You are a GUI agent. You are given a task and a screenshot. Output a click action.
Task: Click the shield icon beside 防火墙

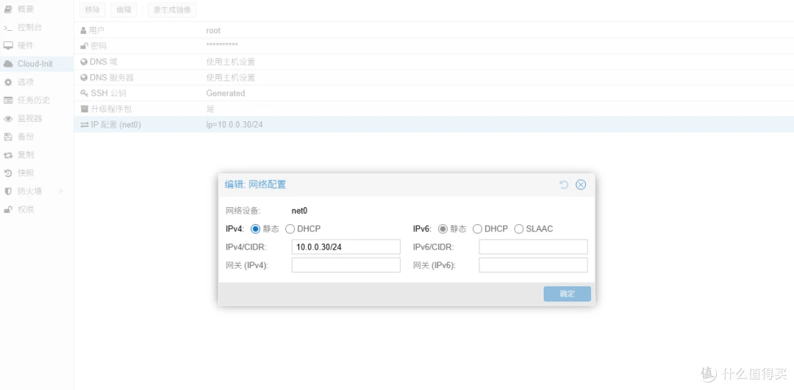point(7,191)
